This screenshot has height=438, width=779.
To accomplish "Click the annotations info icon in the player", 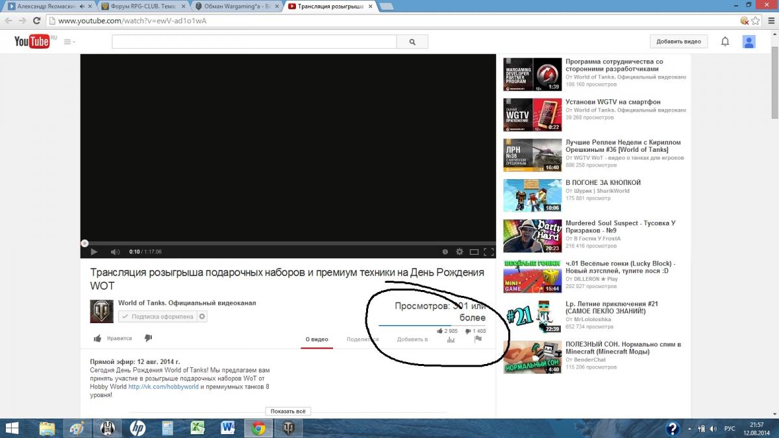I will [445, 252].
